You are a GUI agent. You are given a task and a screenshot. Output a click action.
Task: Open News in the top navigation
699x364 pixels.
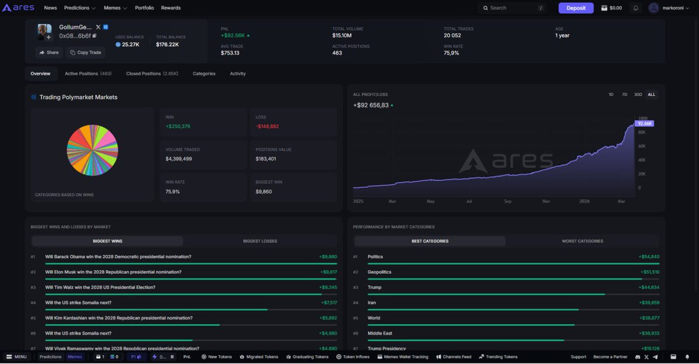point(51,8)
